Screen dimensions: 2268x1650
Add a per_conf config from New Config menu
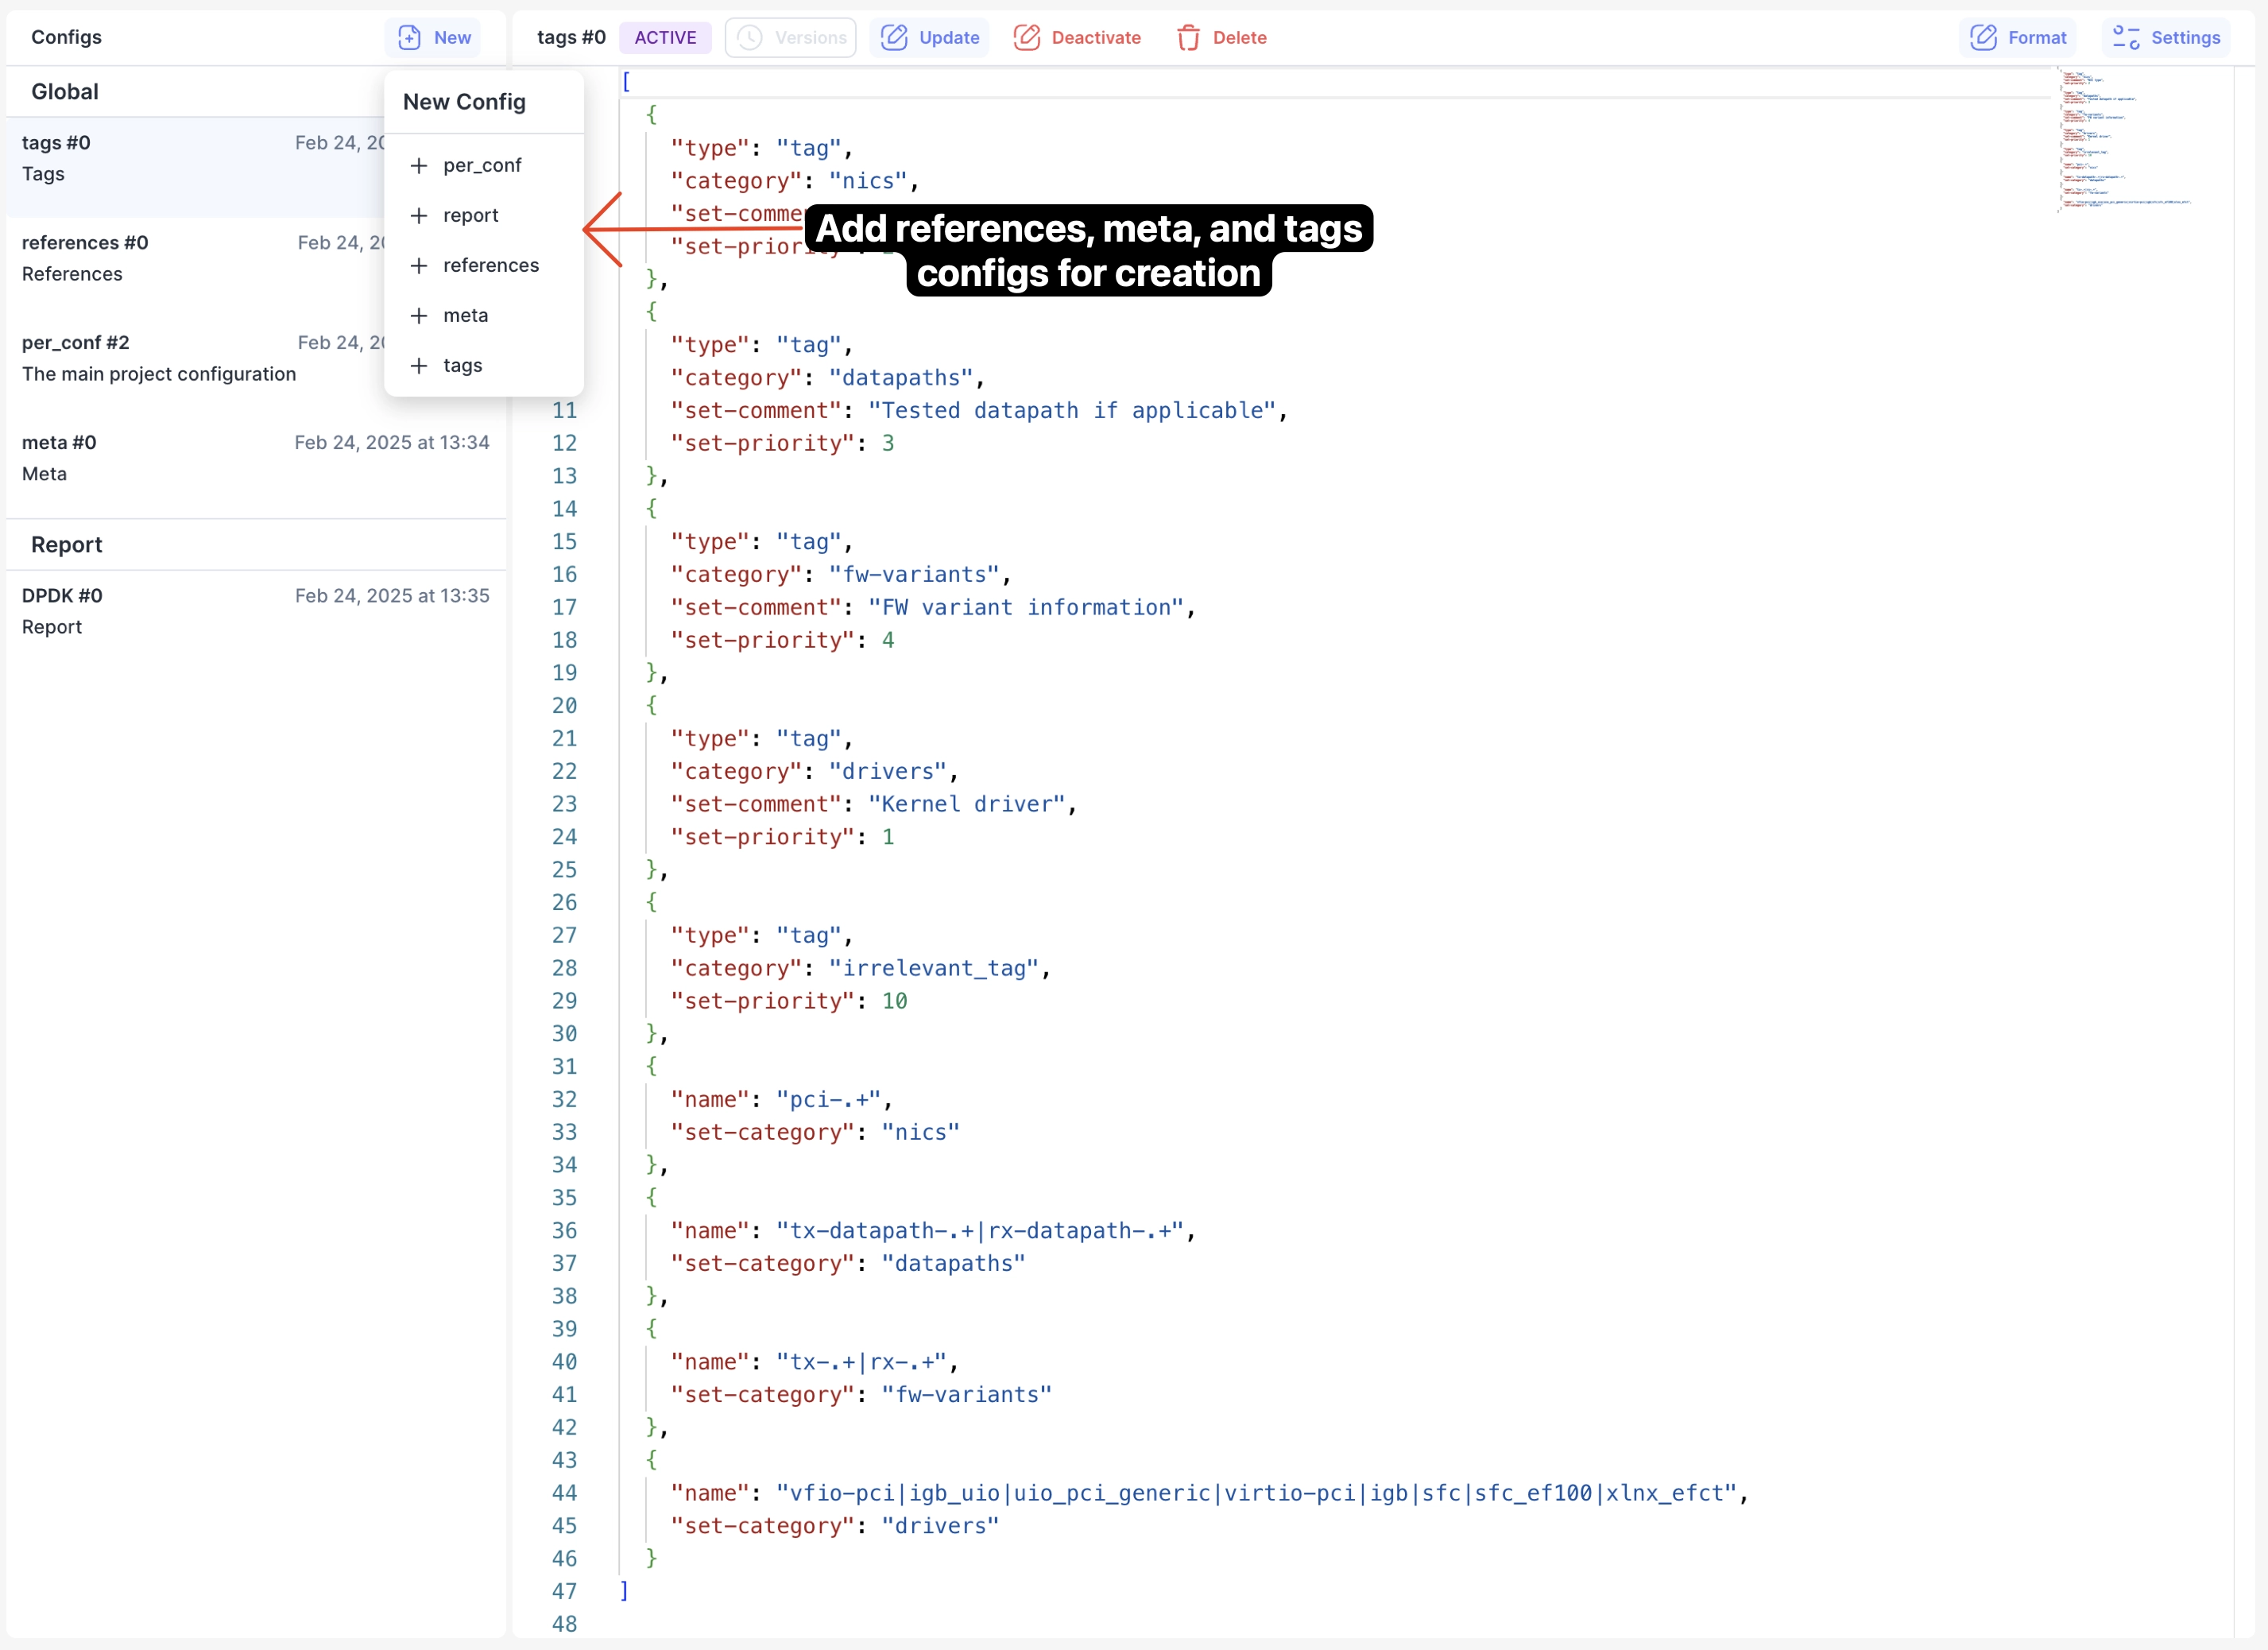point(482,165)
